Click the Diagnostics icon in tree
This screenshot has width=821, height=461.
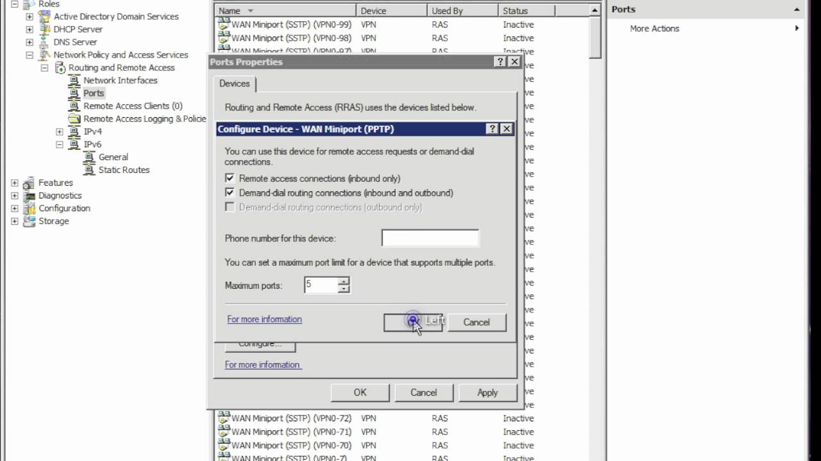tap(29, 196)
